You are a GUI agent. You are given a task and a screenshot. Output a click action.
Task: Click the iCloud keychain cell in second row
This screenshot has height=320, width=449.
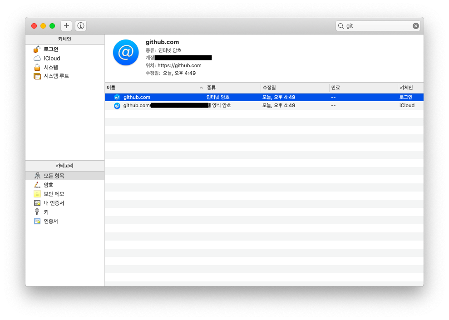[407, 106]
